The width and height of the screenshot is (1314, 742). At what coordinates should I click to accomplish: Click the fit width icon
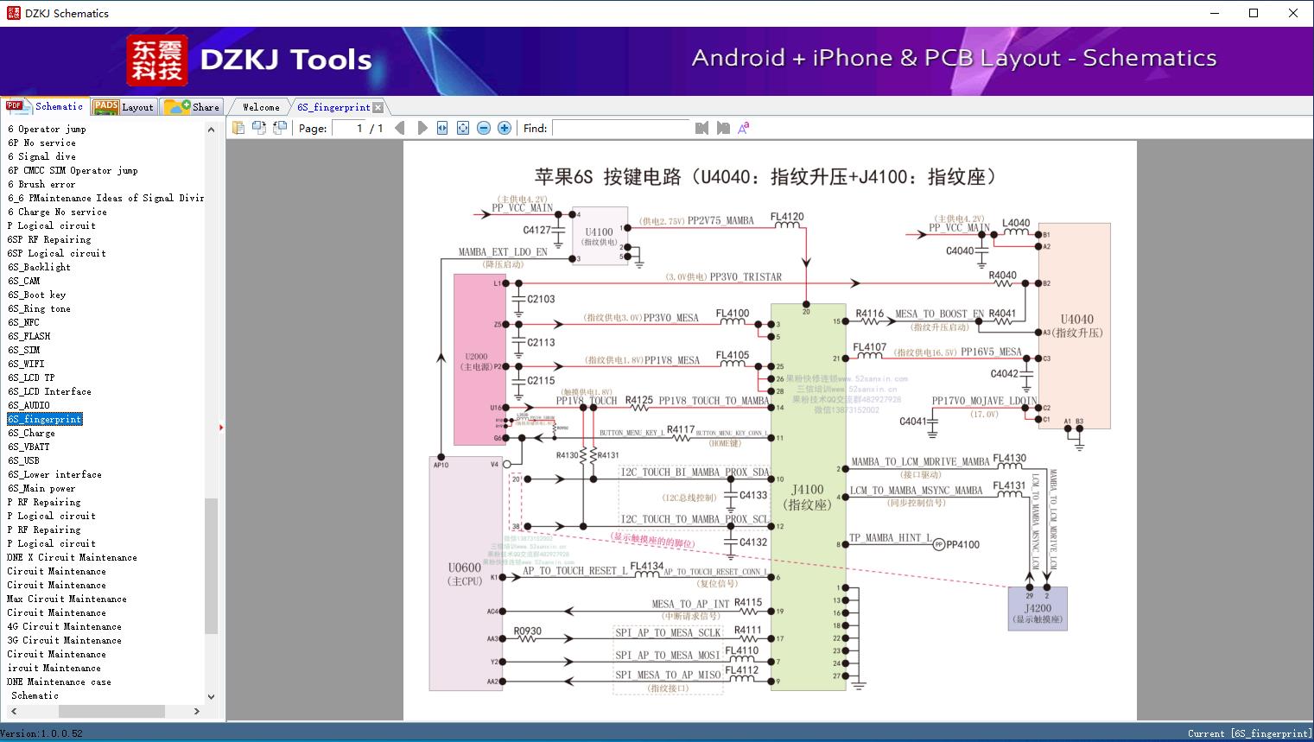click(x=442, y=128)
